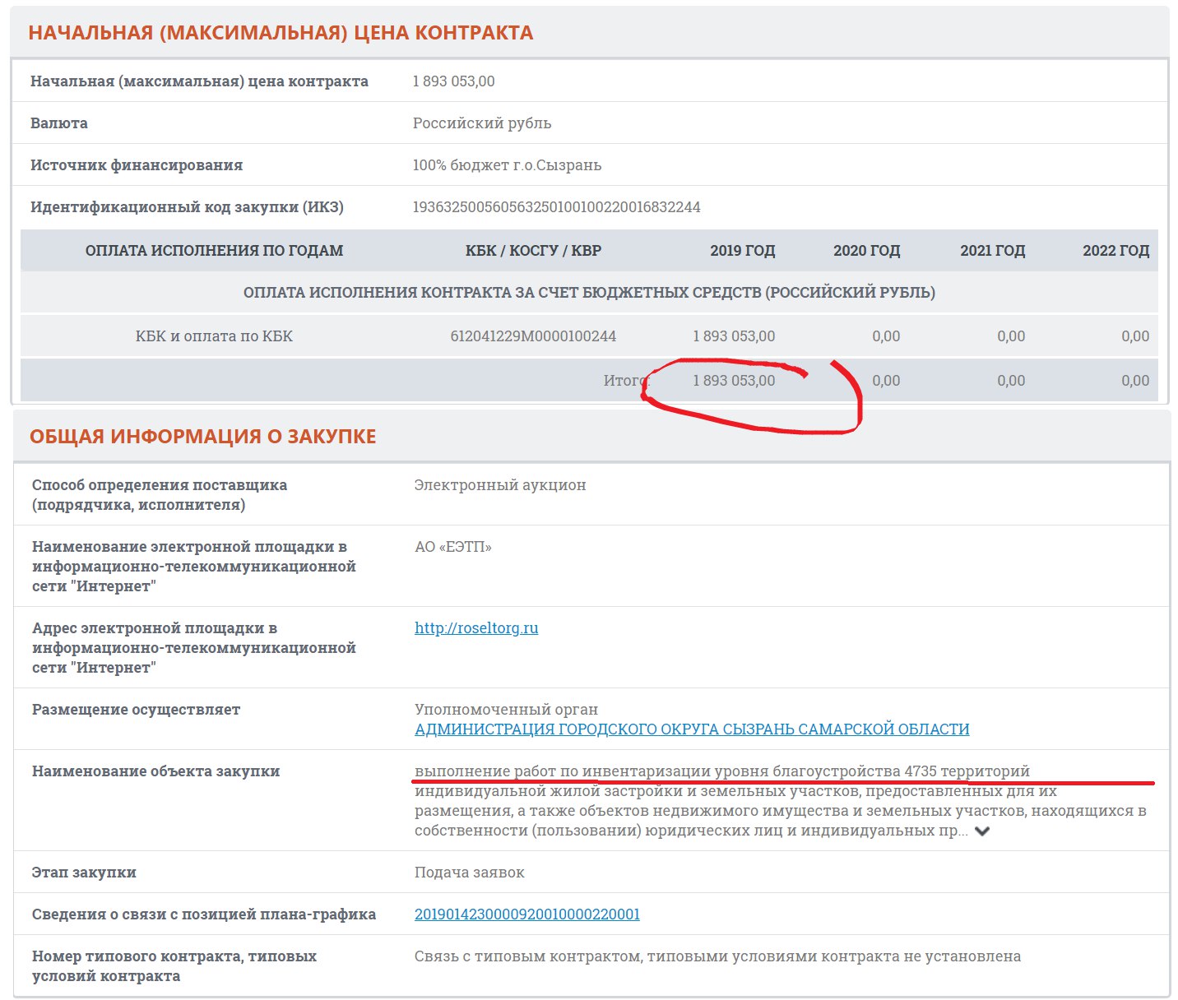Select '100% бюджет г.о.Сызрань' value
Image resolution: width=1178 pixels, height=1000 pixels.
507,165
